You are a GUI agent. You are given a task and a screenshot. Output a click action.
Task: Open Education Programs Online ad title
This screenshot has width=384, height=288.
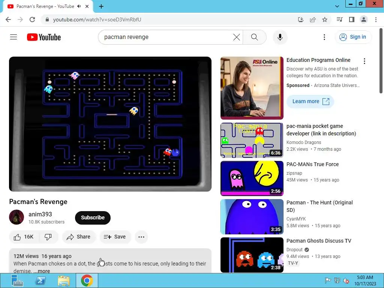pos(318,60)
